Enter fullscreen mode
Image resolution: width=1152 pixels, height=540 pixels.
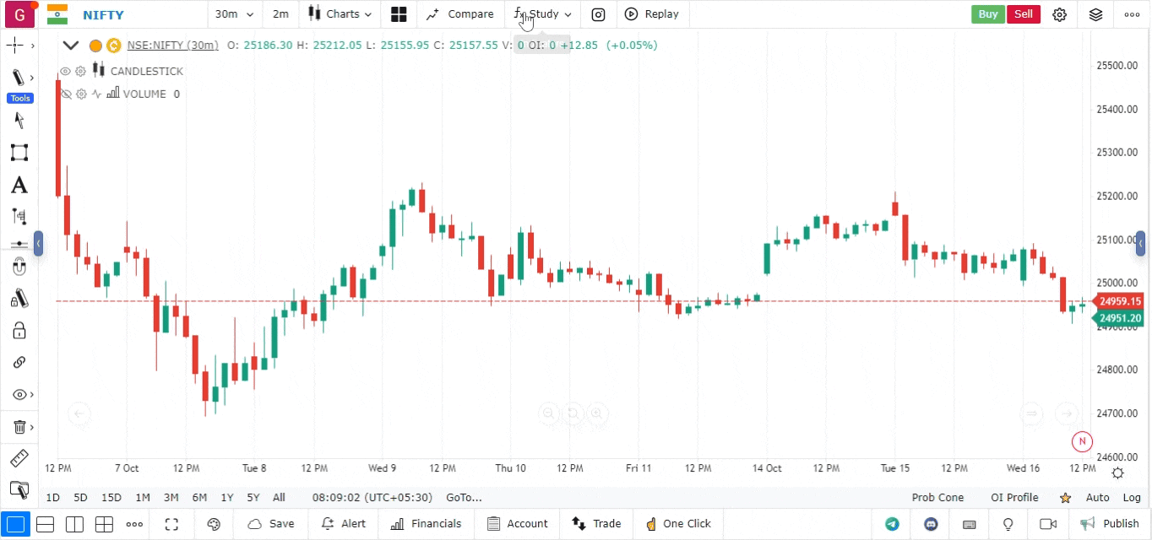(x=171, y=524)
